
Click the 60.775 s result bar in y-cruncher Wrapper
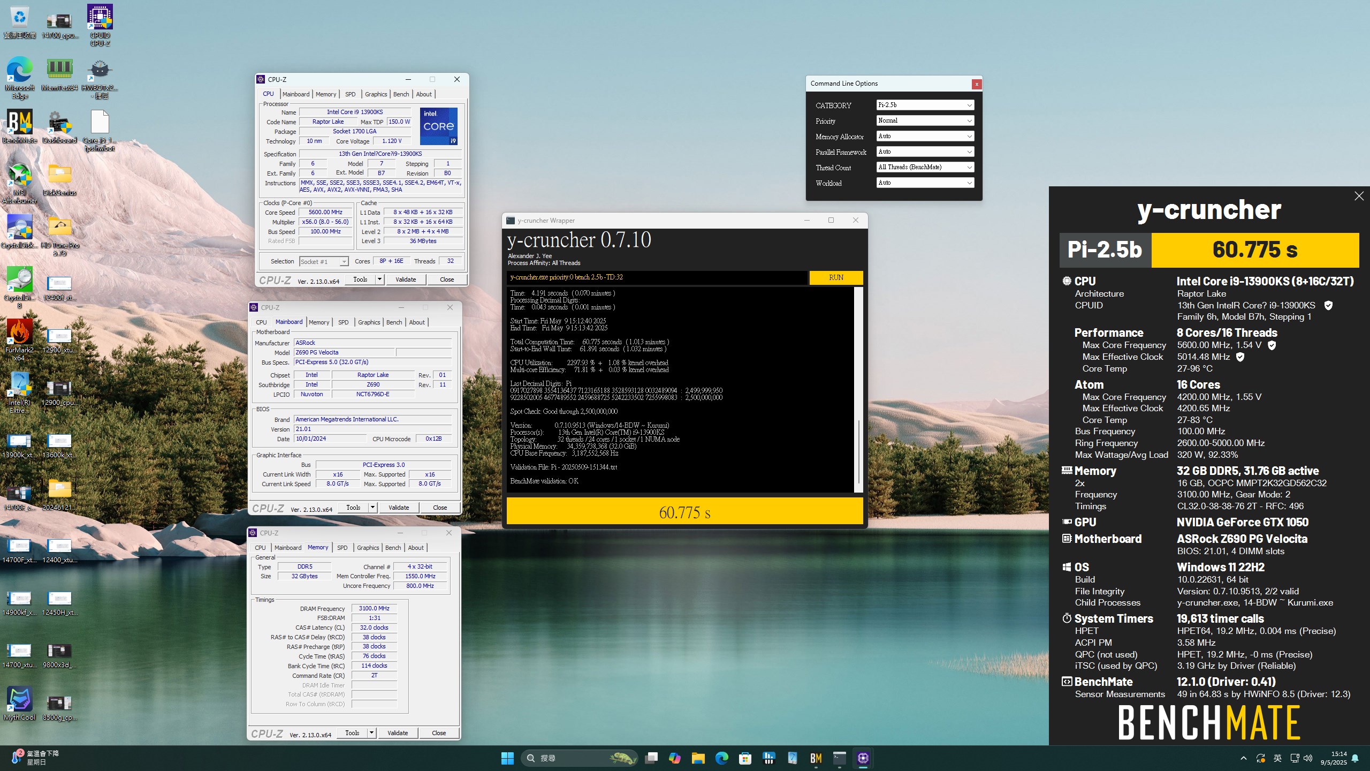point(684,512)
